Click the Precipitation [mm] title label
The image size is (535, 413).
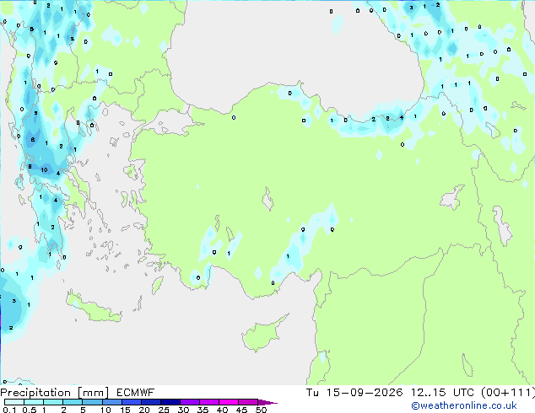[55, 393]
